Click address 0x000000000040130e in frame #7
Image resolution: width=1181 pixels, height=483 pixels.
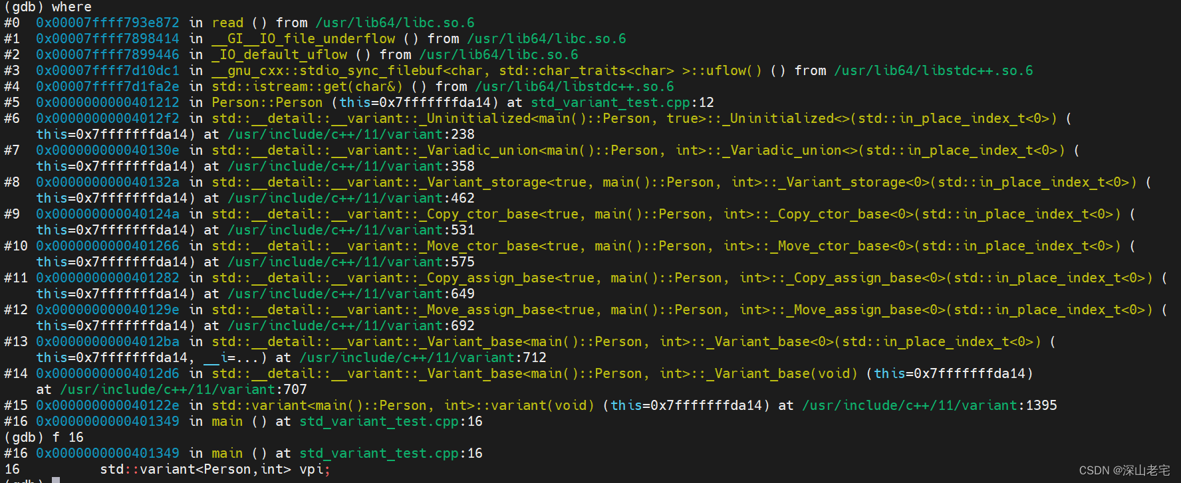point(108,150)
